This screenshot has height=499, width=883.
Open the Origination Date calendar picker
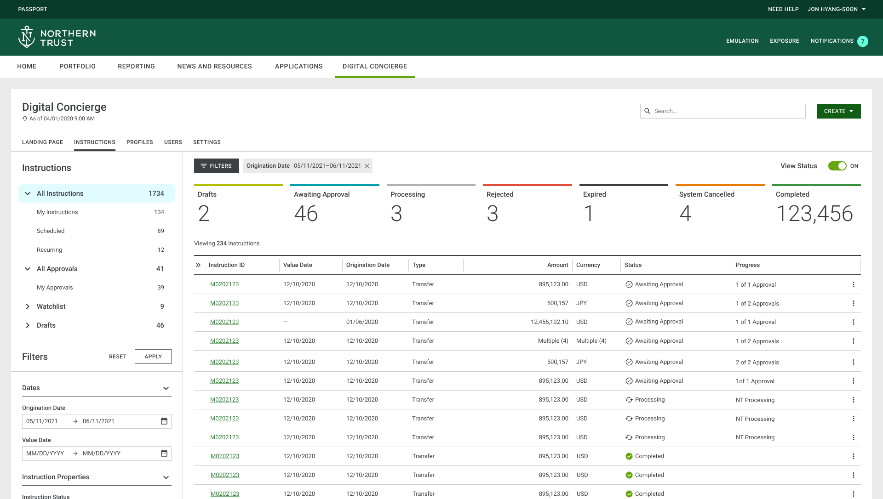[x=164, y=421]
